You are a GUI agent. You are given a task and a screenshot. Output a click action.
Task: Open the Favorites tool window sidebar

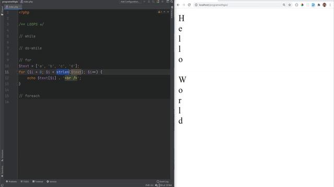(2, 171)
